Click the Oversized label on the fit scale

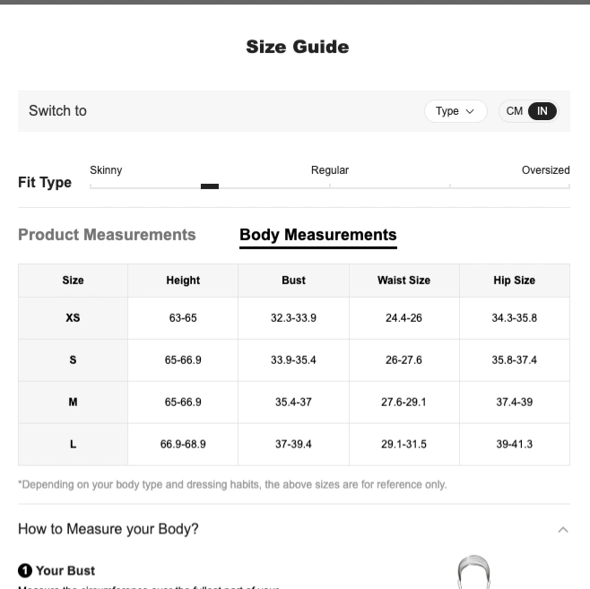coord(545,170)
